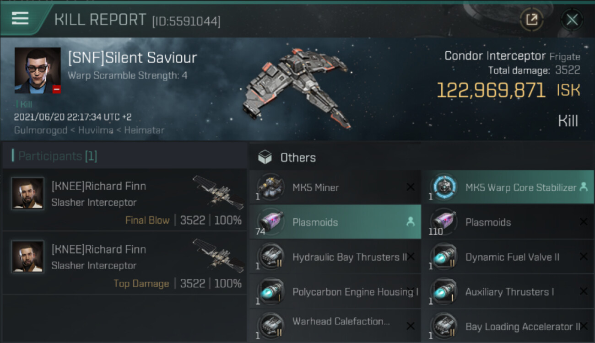Select Bay Loading Accelerator II row
The image size is (595, 343).
tap(508, 327)
